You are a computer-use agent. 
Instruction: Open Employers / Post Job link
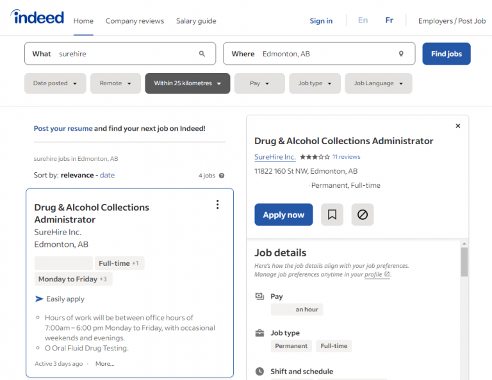[452, 21]
